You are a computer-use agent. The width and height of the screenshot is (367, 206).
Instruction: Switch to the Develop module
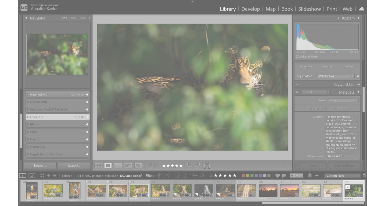pyautogui.click(x=251, y=9)
